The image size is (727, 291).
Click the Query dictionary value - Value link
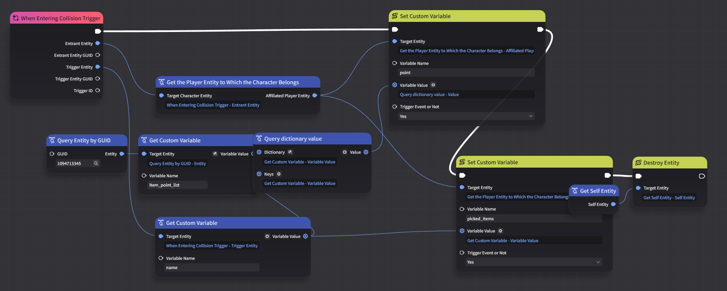click(x=429, y=94)
